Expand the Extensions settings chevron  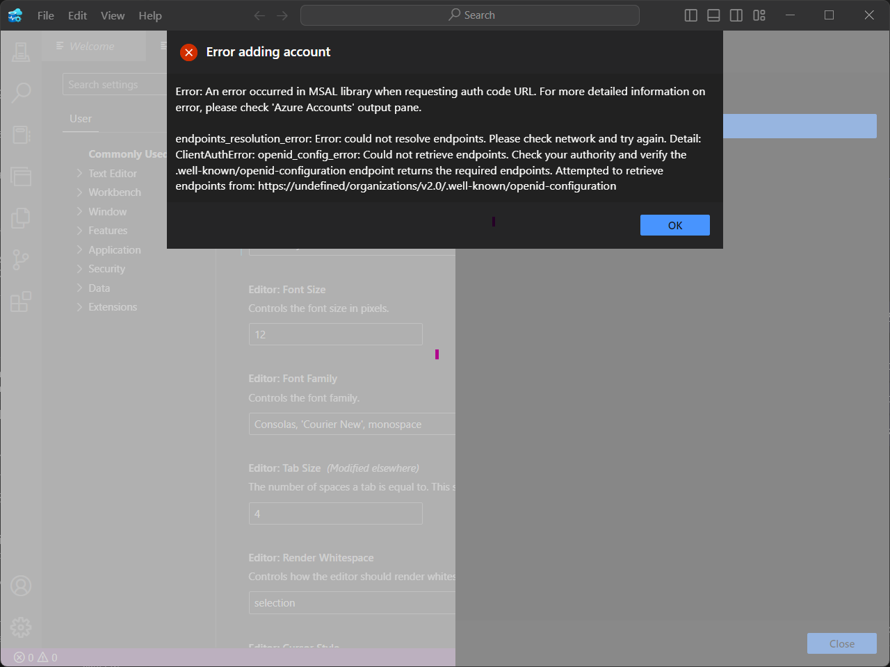coord(80,307)
